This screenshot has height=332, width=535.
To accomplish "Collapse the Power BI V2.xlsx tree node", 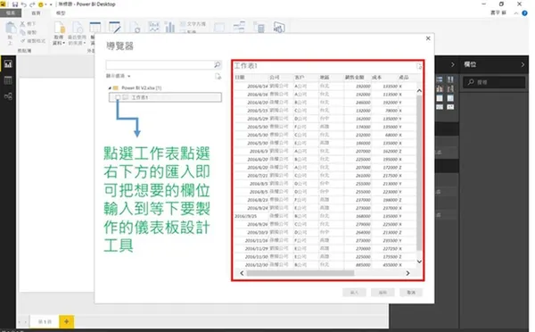I will tap(110, 87).
